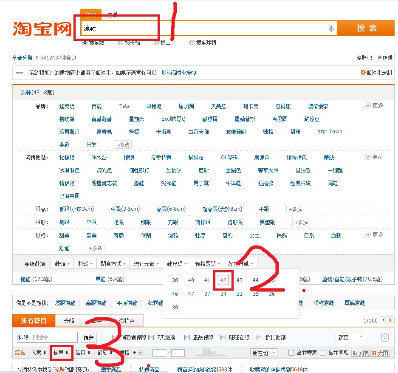The width and height of the screenshot is (398, 373).
Task: Switch to 大图 large image view
Action: [x=380, y=353]
